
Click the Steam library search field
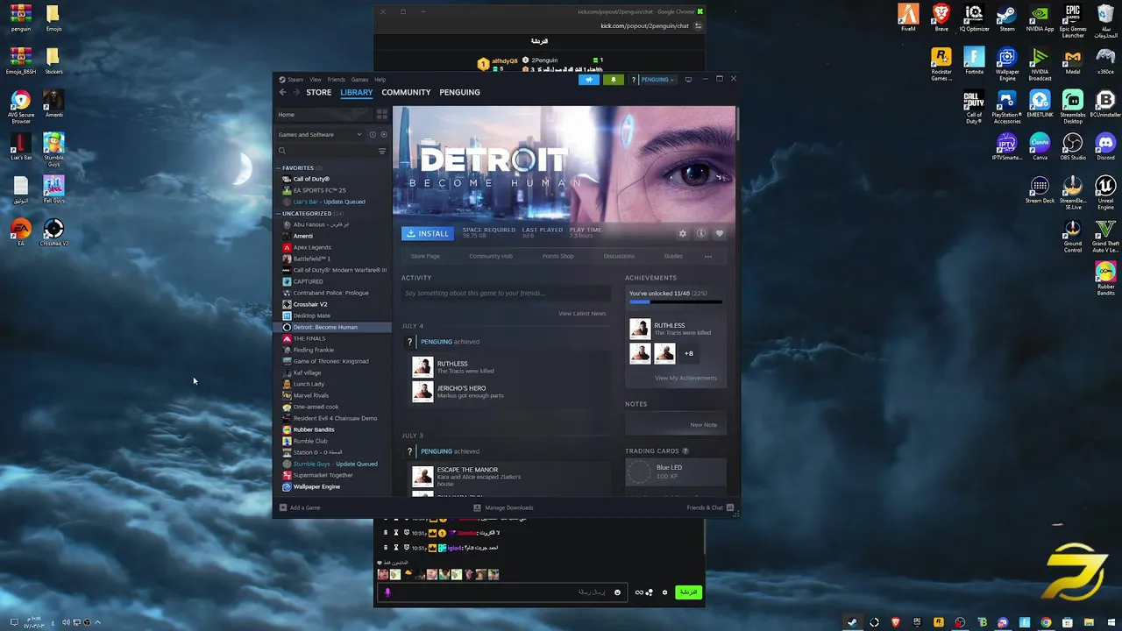click(x=325, y=151)
